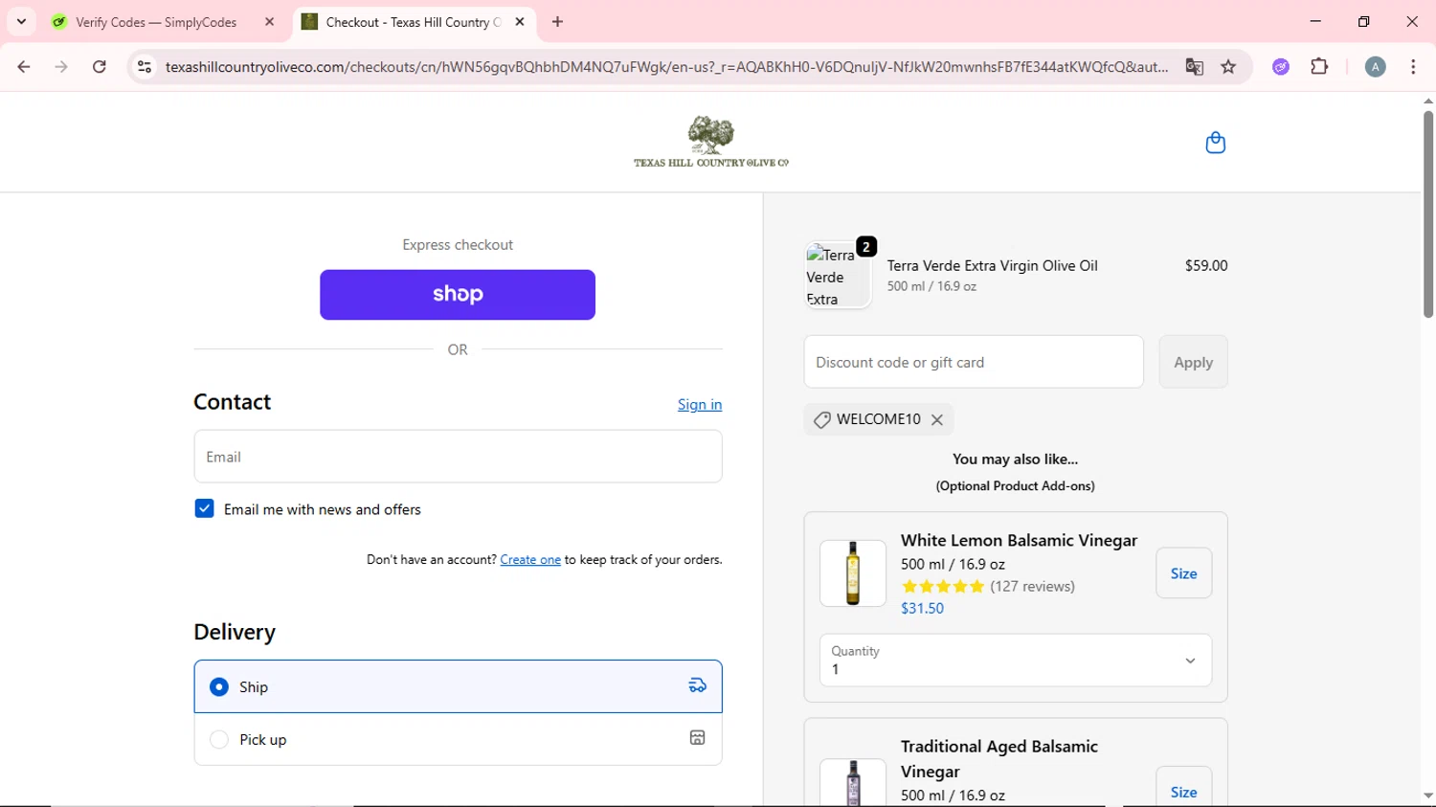The width and height of the screenshot is (1436, 807).
Task: Click the White Lemon Balsamic Vinegar bottle image
Action: [x=852, y=573]
